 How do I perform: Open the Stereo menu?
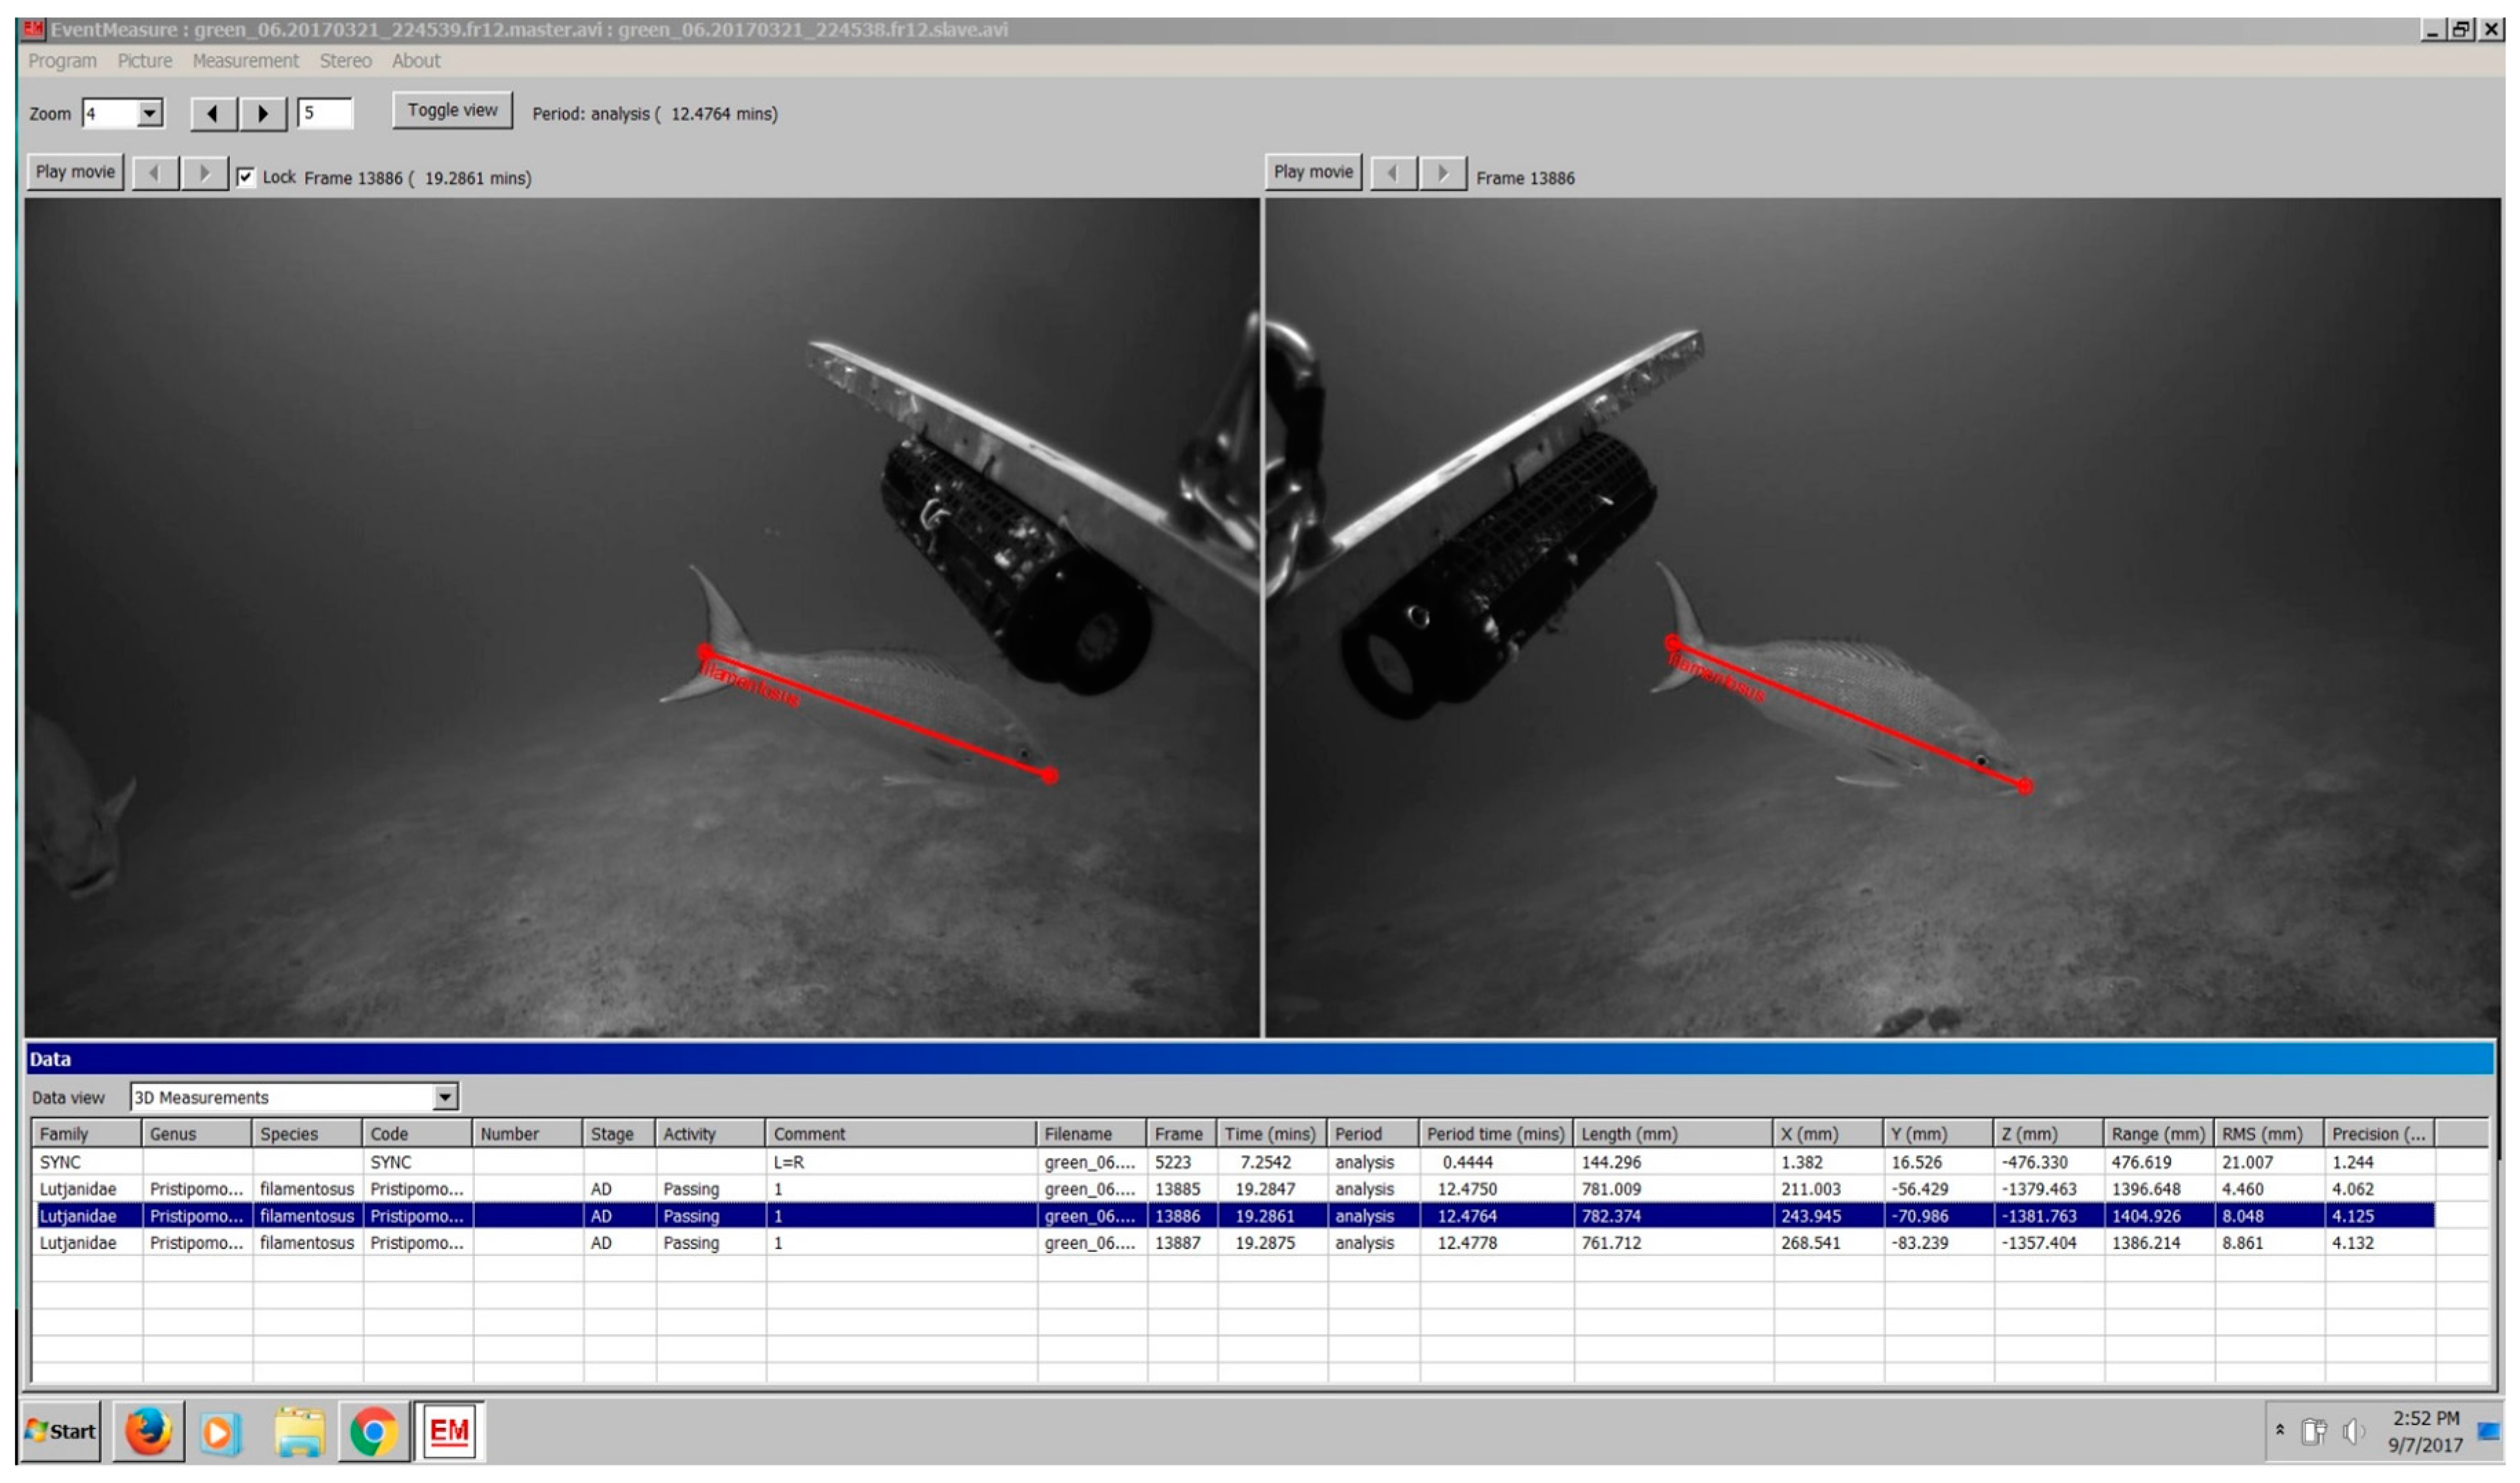345,61
